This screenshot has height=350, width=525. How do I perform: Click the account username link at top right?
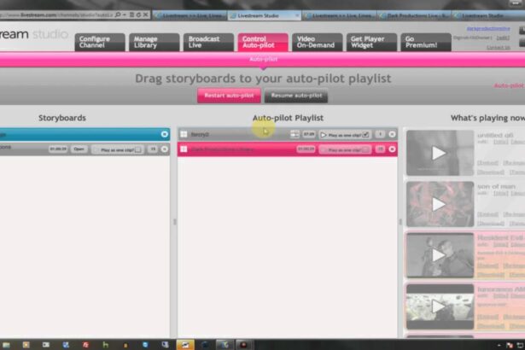click(488, 29)
